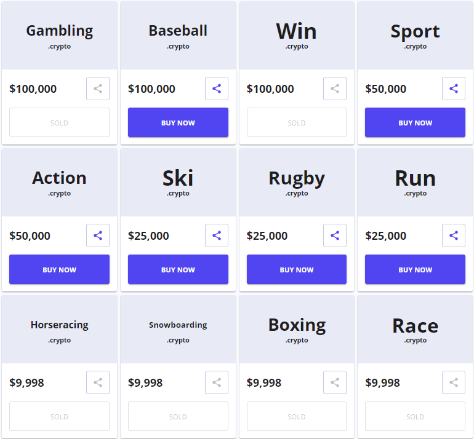Click share icon for Gambling.crypto
Image resolution: width=474 pixels, height=439 pixels.
coord(98,89)
